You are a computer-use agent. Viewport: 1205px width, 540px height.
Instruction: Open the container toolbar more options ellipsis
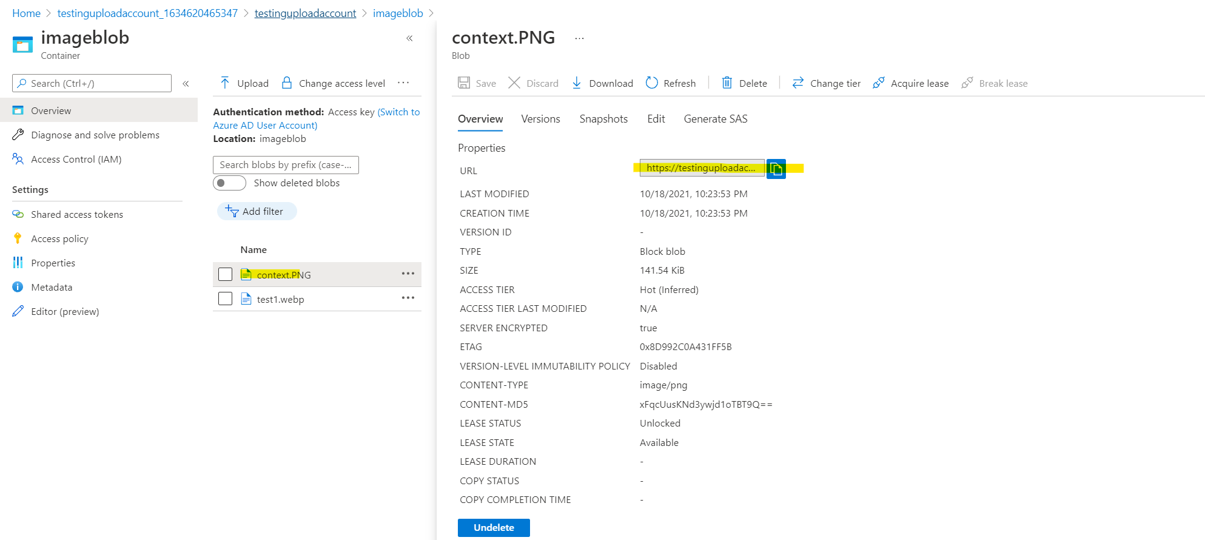403,83
